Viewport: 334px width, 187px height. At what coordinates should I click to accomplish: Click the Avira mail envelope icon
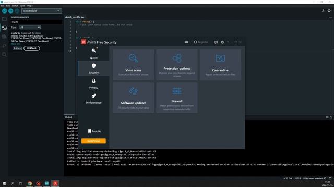click(186, 42)
